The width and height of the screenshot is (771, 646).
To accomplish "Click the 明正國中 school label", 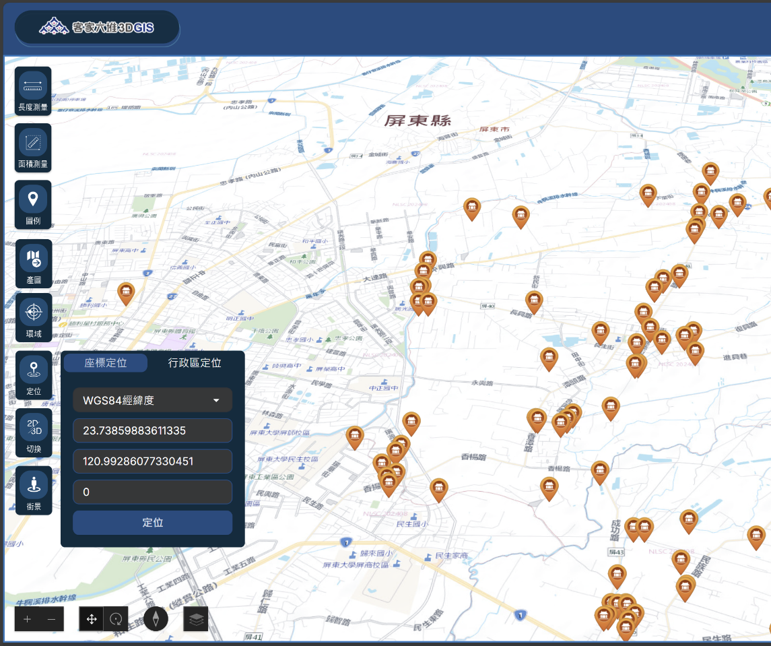I will tap(240, 319).
